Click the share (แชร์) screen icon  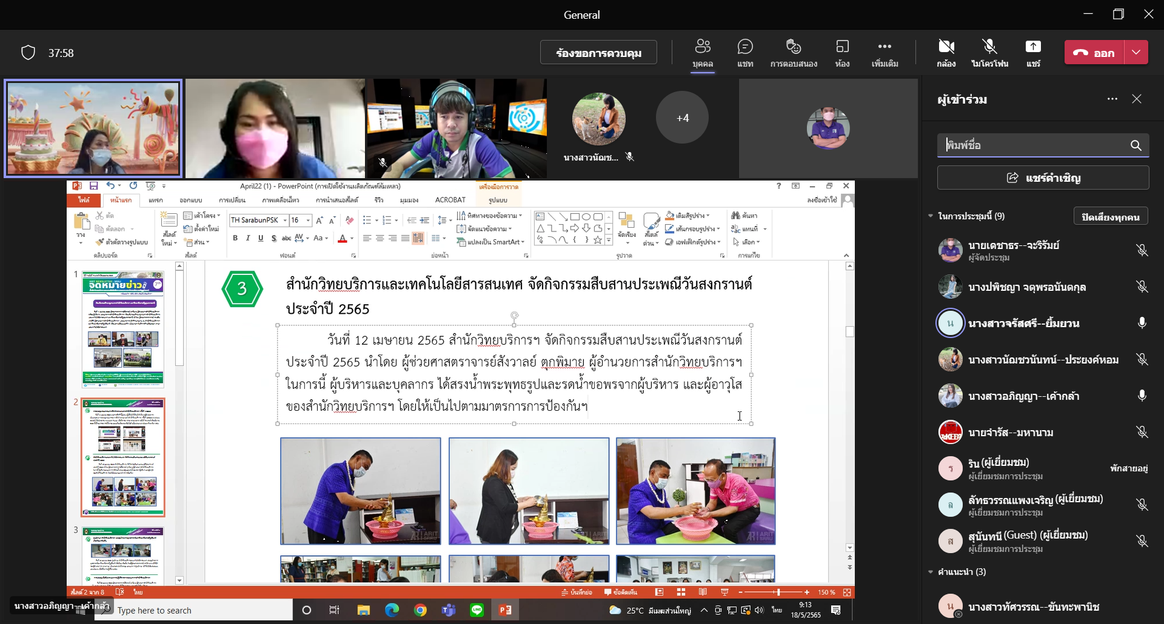1033,53
